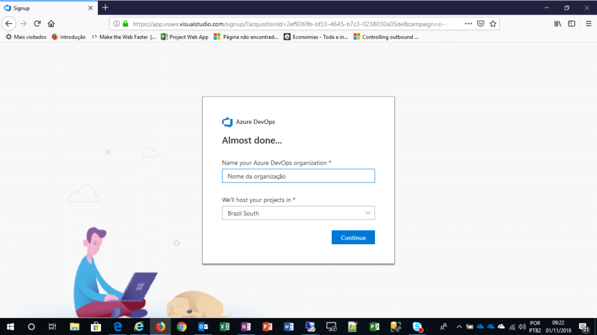Launch Google Chrome from the taskbar

182,327
